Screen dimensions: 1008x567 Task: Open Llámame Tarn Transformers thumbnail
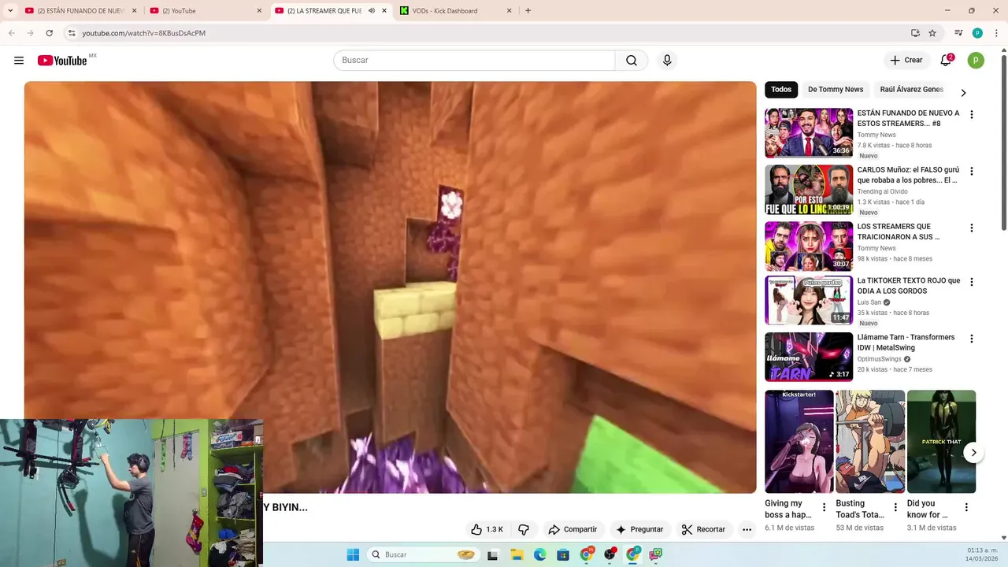(x=809, y=357)
